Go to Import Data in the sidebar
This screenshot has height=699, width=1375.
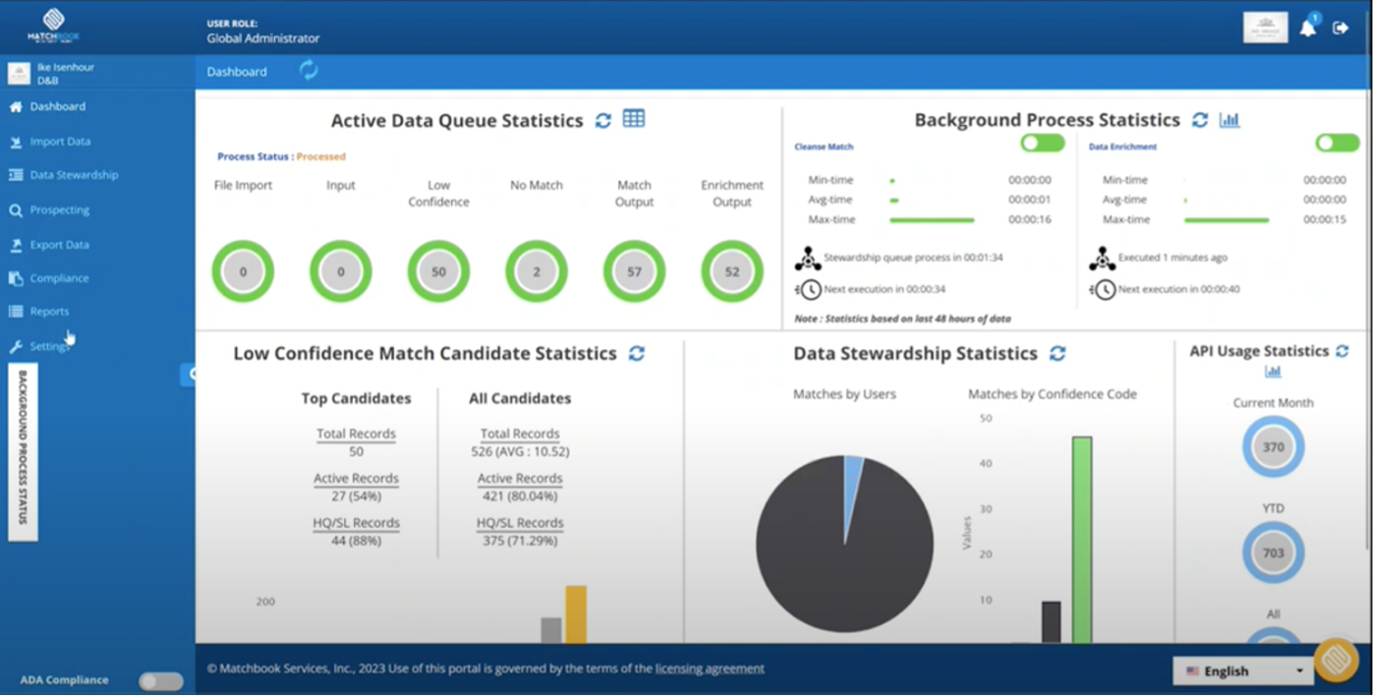pyautogui.click(x=49, y=142)
